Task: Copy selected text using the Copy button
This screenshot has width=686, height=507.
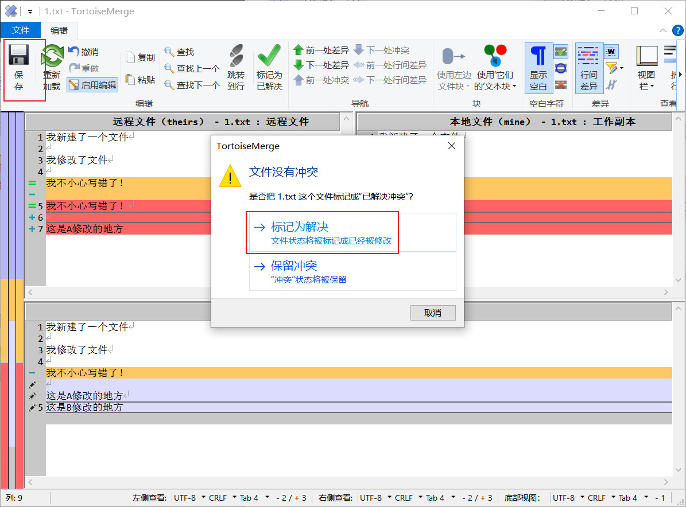Action: click(x=140, y=57)
